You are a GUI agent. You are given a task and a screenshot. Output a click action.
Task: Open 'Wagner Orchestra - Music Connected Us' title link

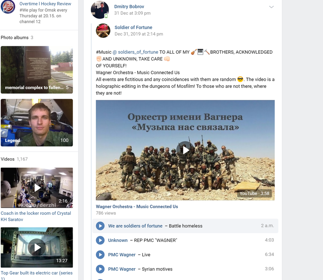pyautogui.click(x=137, y=207)
